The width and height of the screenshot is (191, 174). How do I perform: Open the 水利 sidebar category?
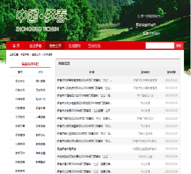point(41,72)
